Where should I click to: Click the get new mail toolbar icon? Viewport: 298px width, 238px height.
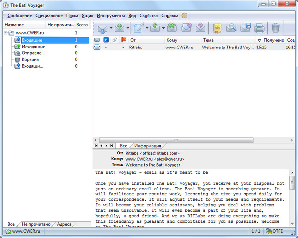103,28
